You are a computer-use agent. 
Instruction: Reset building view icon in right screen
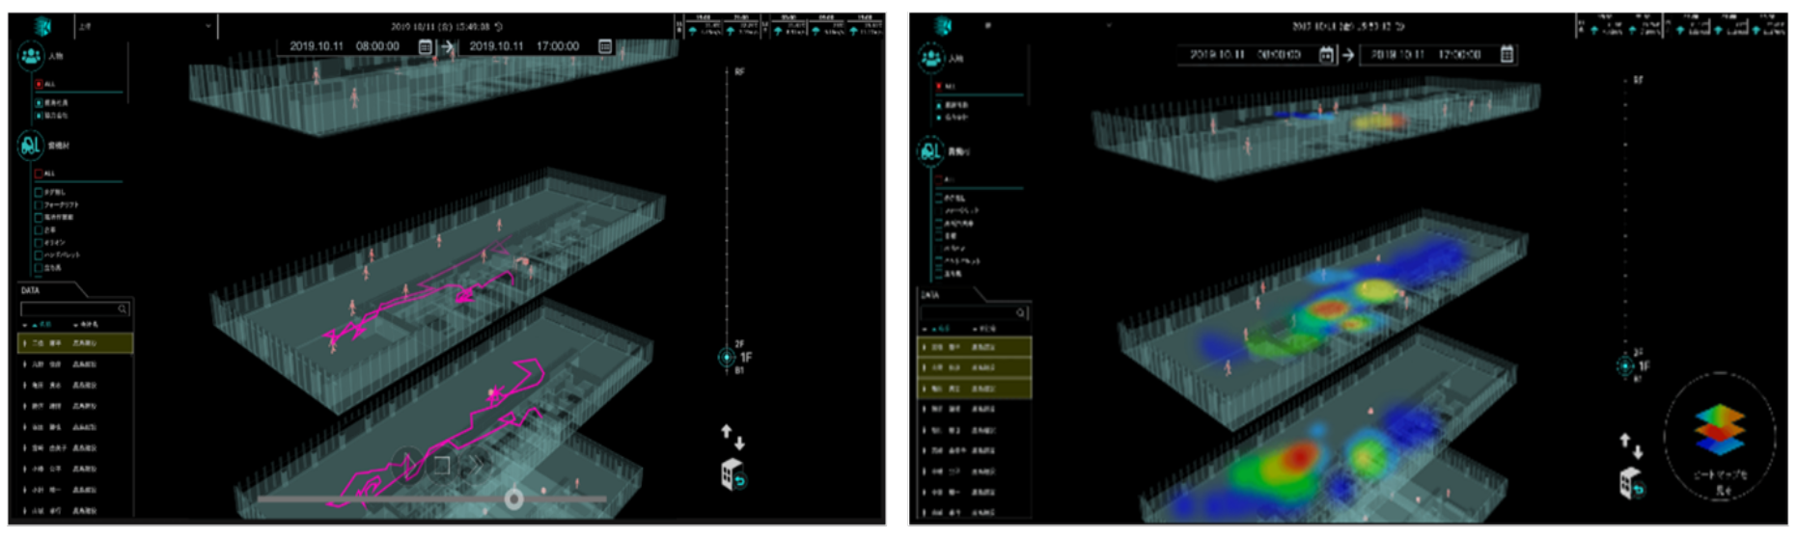click(x=1631, y=483)
